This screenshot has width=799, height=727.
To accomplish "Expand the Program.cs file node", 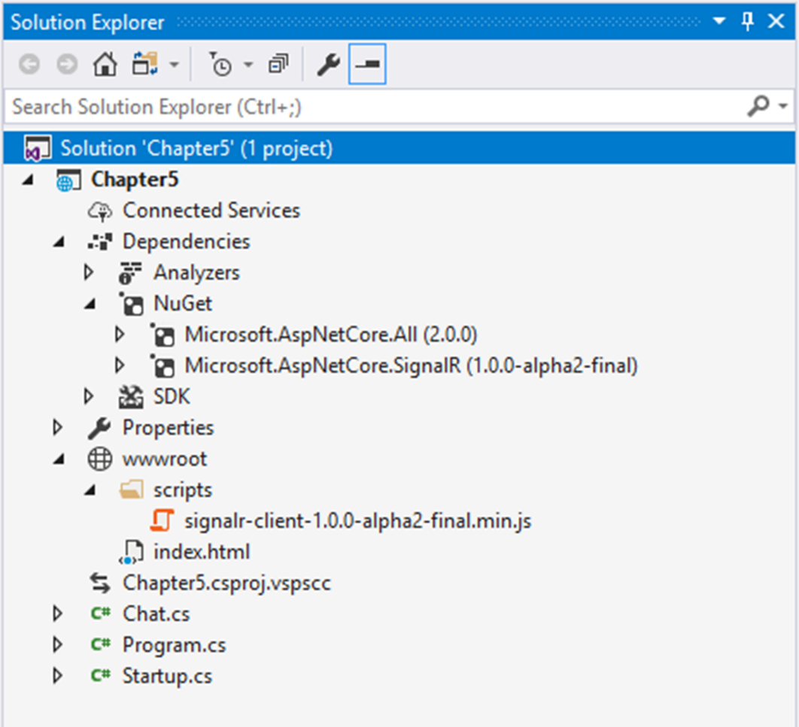I will pos(58,645).
